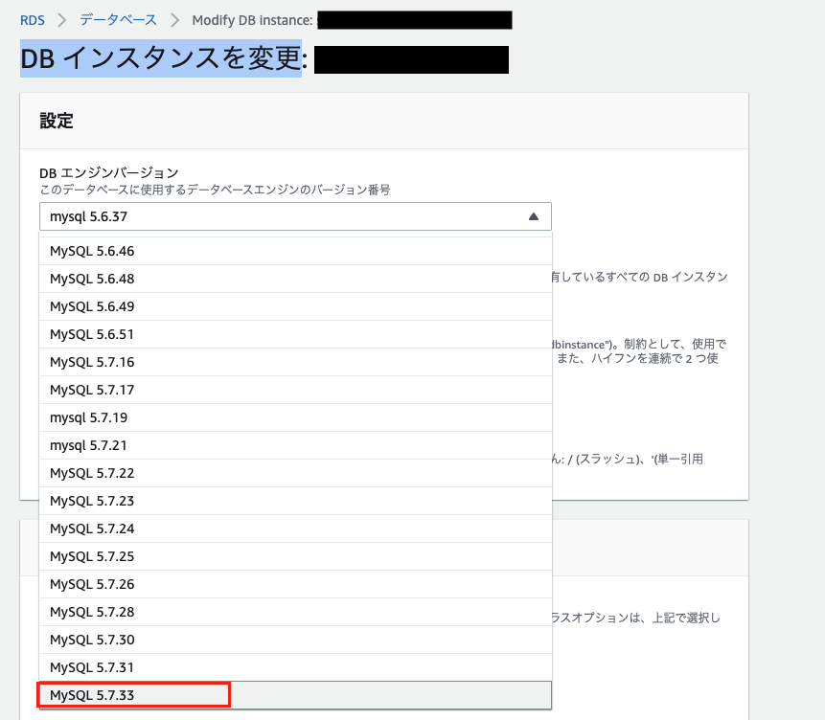825x720 pixels.
Task: Select MySQL 5.7.33 highlighted option
Action: point(295,695)
